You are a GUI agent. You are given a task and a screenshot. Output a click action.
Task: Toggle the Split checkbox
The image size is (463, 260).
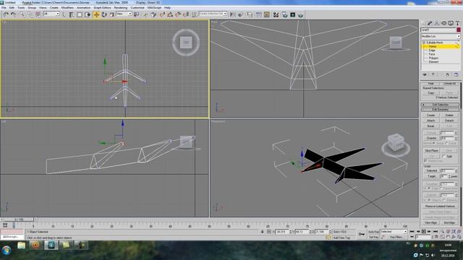click(444, 156)
